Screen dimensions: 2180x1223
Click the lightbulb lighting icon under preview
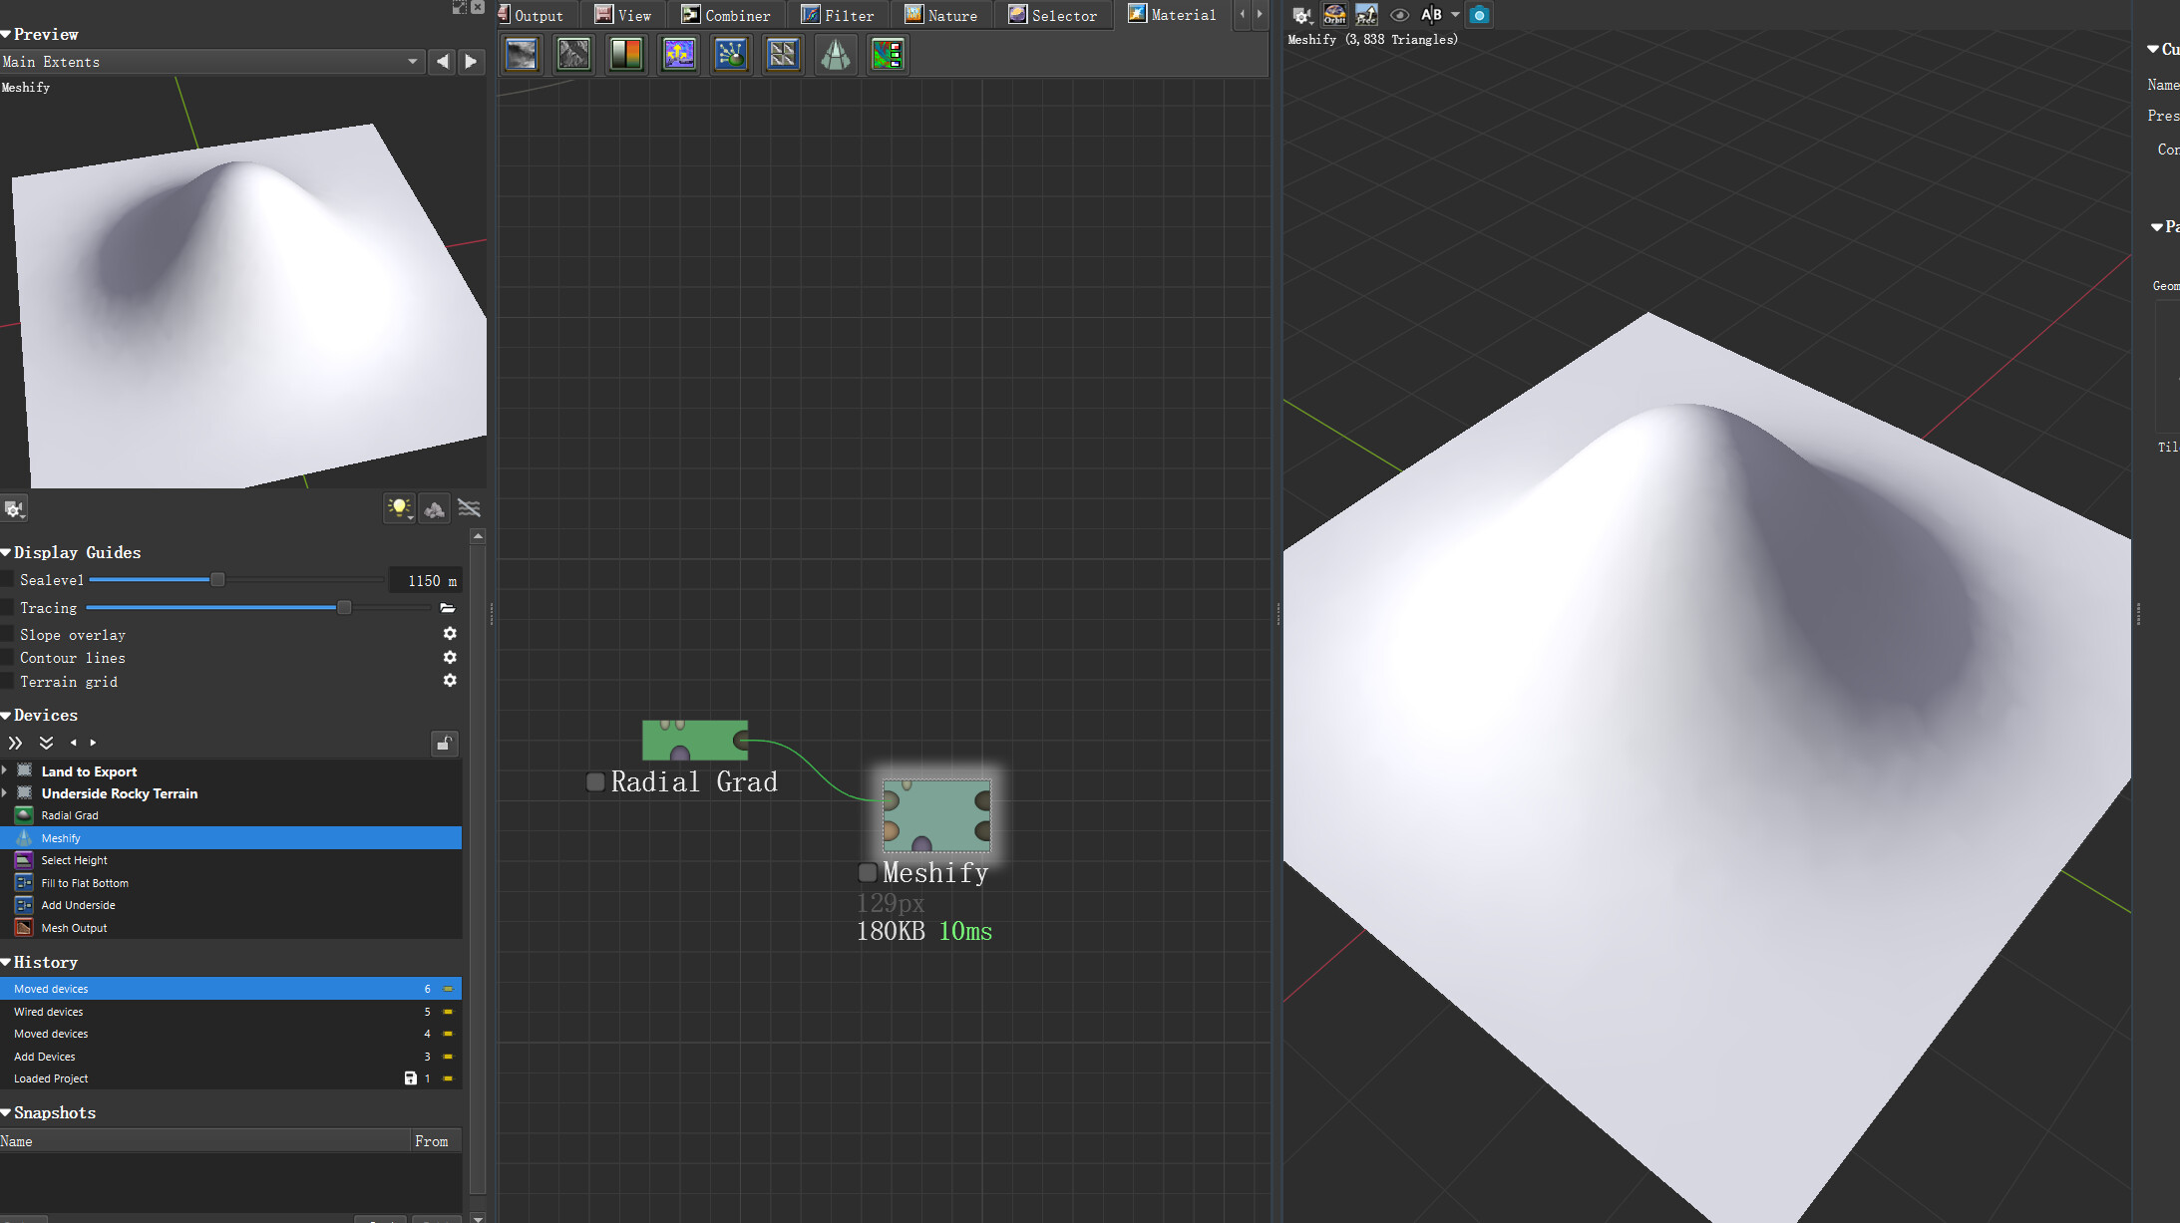click(399, 508)
